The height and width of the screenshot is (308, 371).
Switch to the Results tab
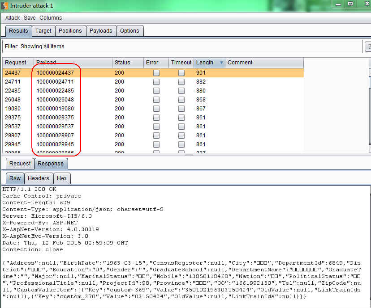click(18, 31)
